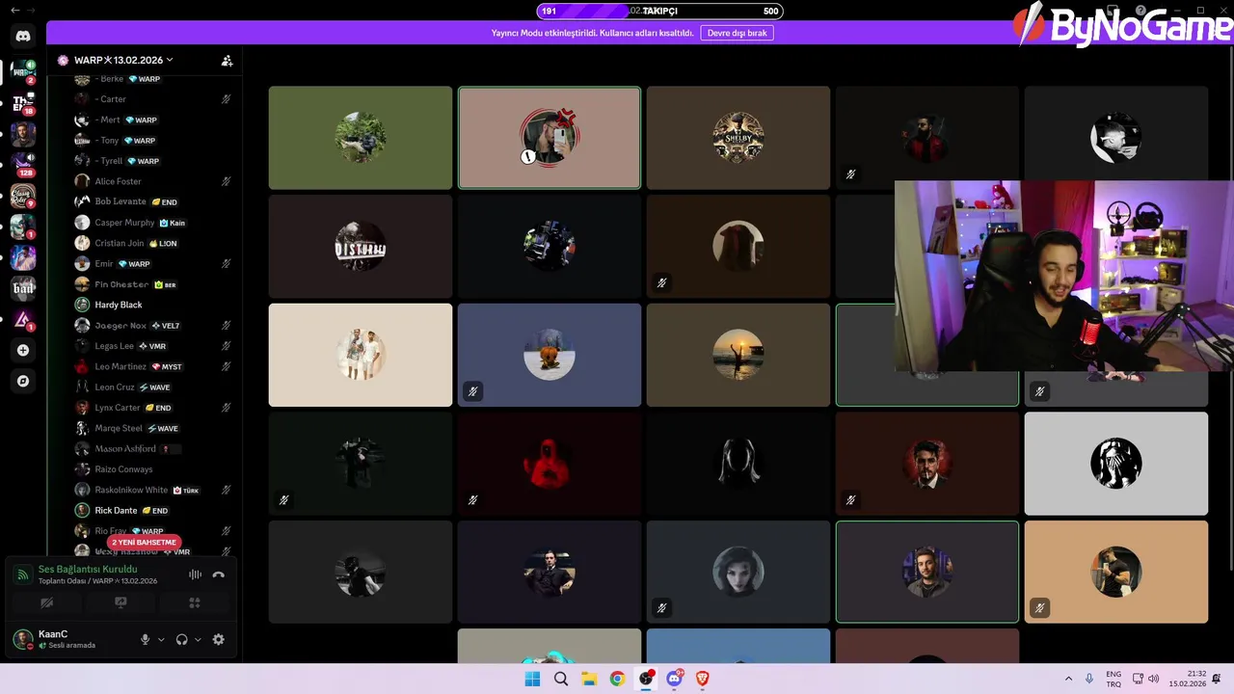Go forward with the top arrow
The image size is (1234, 694).
(32, 10)
